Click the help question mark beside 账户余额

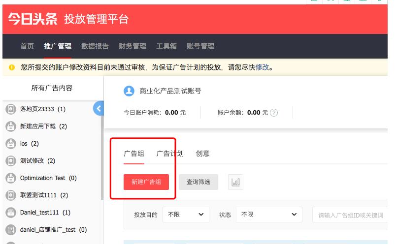[x=274, y=113]
